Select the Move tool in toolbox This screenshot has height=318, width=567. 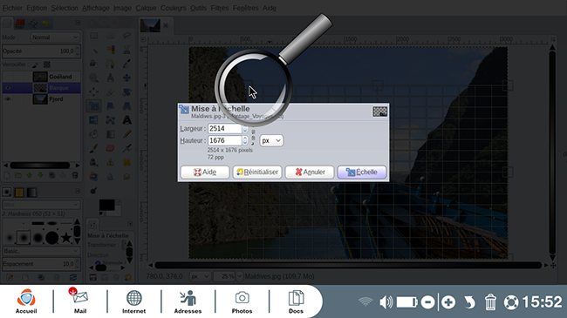point(127,78)
